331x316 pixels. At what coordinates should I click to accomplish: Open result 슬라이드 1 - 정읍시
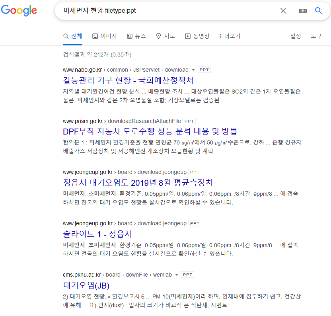coord(97,234)
